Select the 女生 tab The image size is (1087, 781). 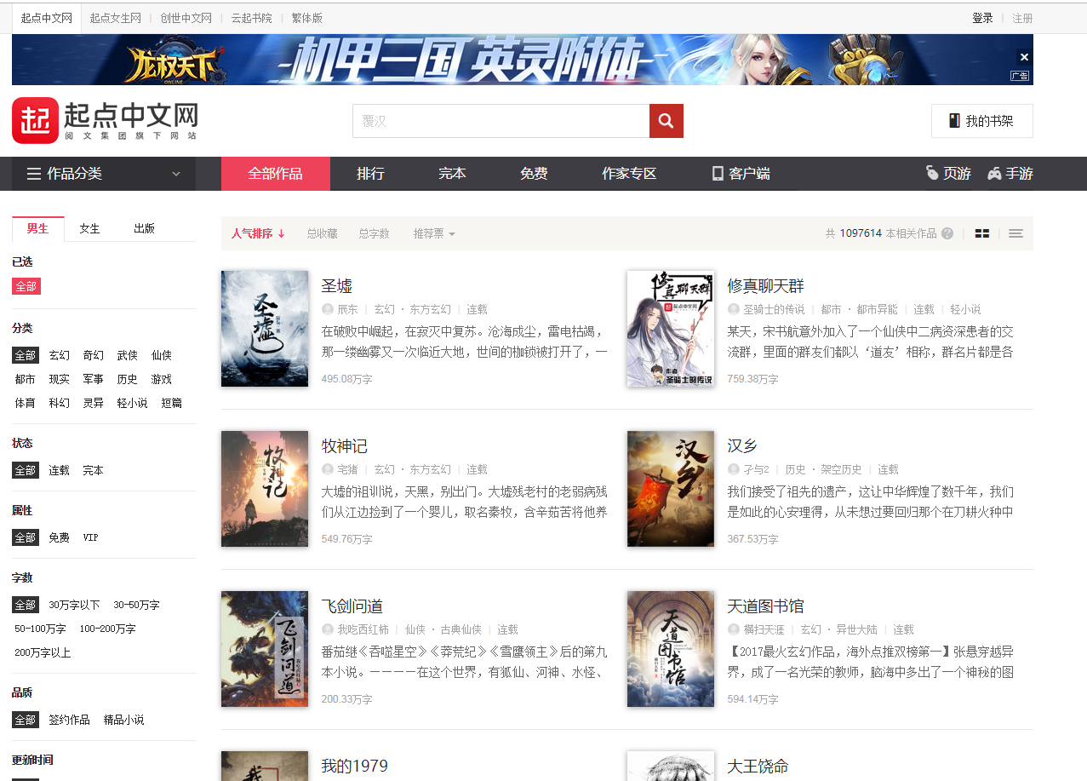pos(90,229)
